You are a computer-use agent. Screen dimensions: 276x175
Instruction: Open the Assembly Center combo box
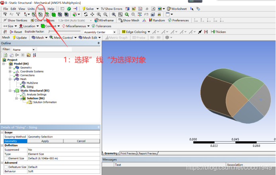click(100, 32)
